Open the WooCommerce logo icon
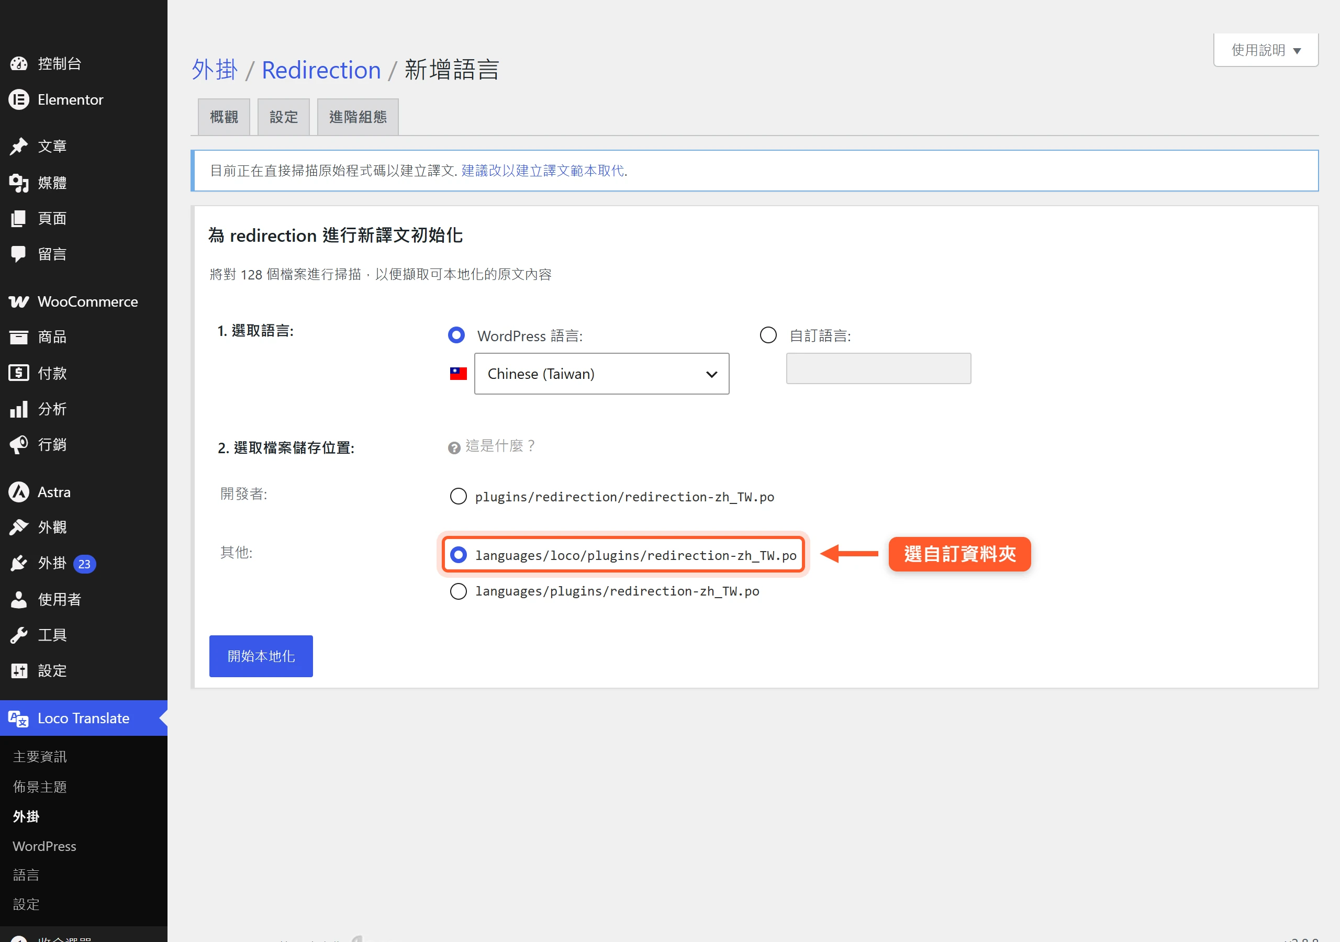1340x942 pixels. pos(19,302)
